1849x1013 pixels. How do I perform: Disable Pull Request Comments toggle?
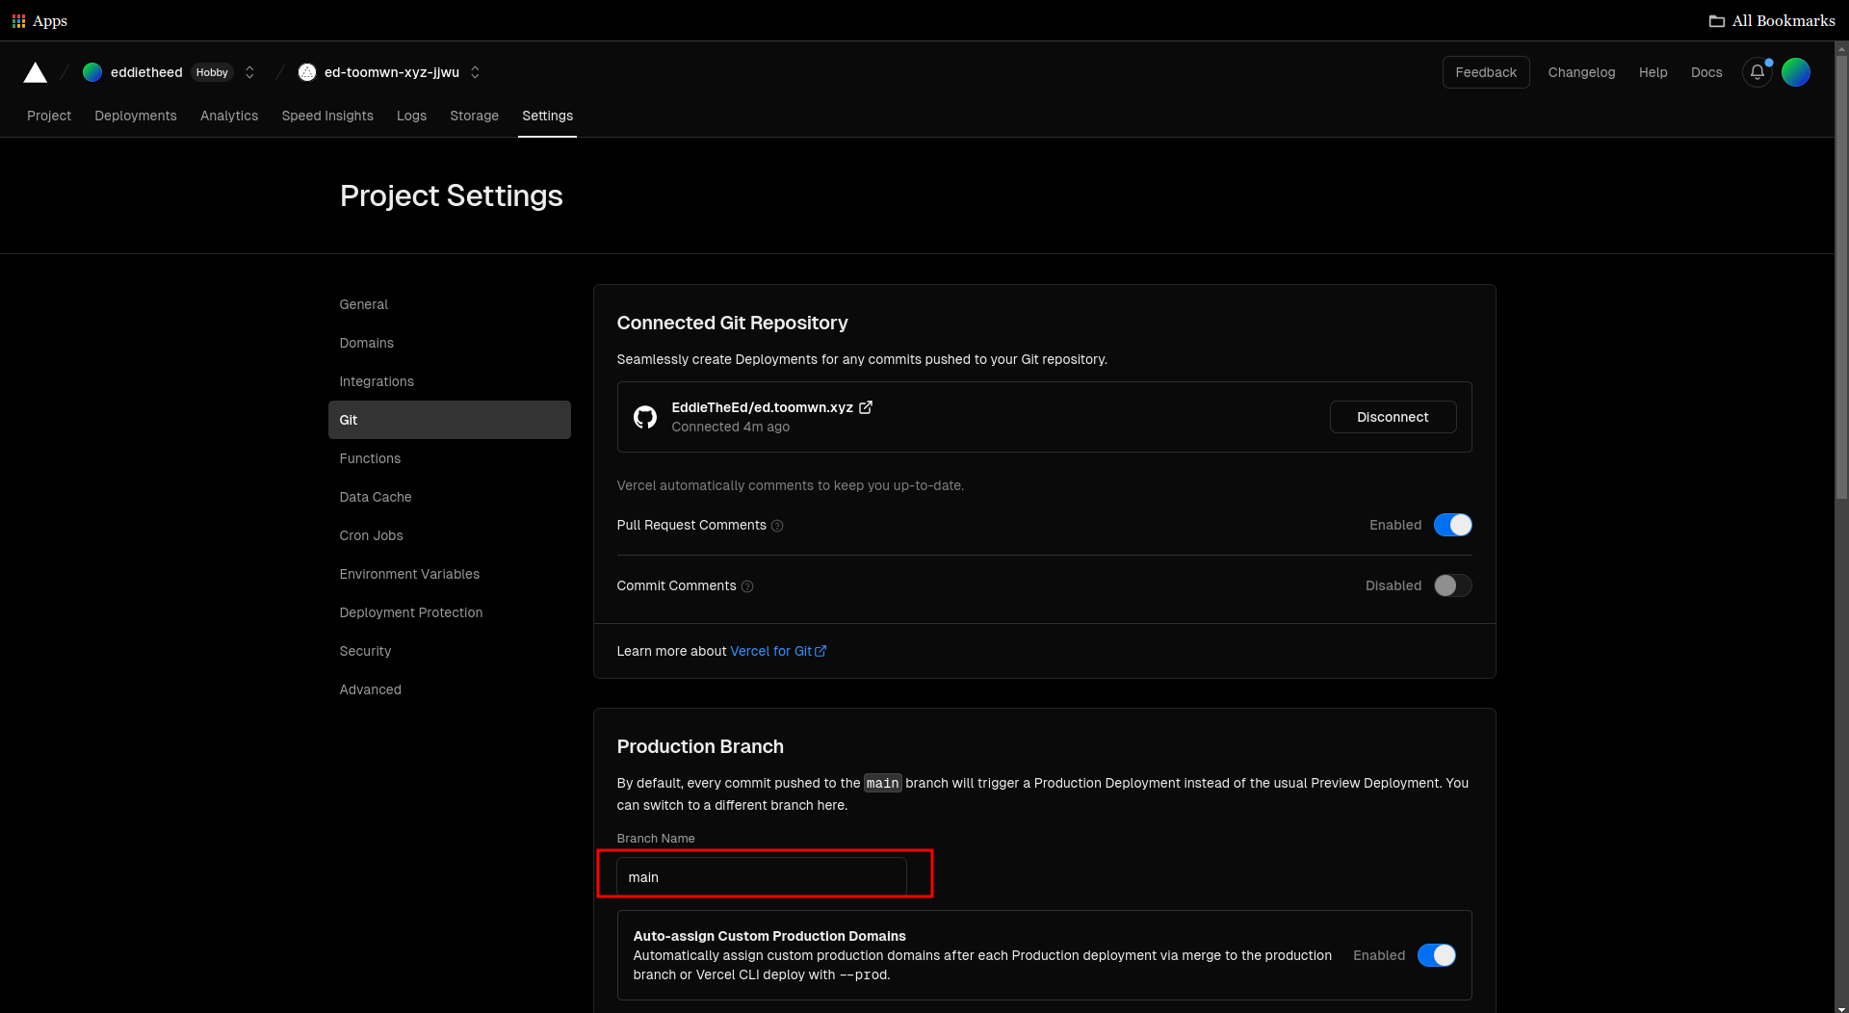1452,525
